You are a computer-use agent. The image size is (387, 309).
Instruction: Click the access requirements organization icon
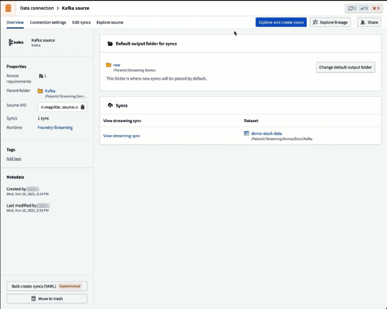pyautogui.click(x=41, y=76)
